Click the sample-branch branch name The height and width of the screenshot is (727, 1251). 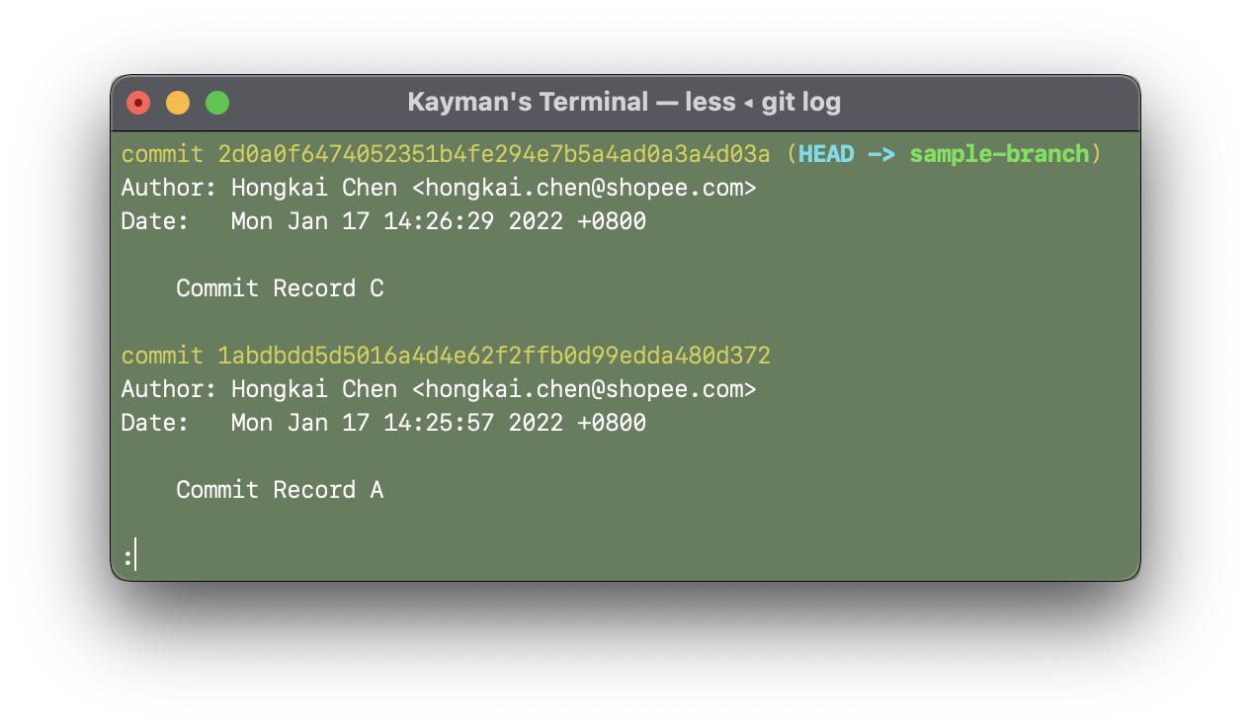click(x=999, y=154)
